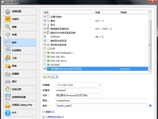Select the Edit with Atom row
Screen dimensions: 158x119
pyautogui.click(x=97, y=61)
